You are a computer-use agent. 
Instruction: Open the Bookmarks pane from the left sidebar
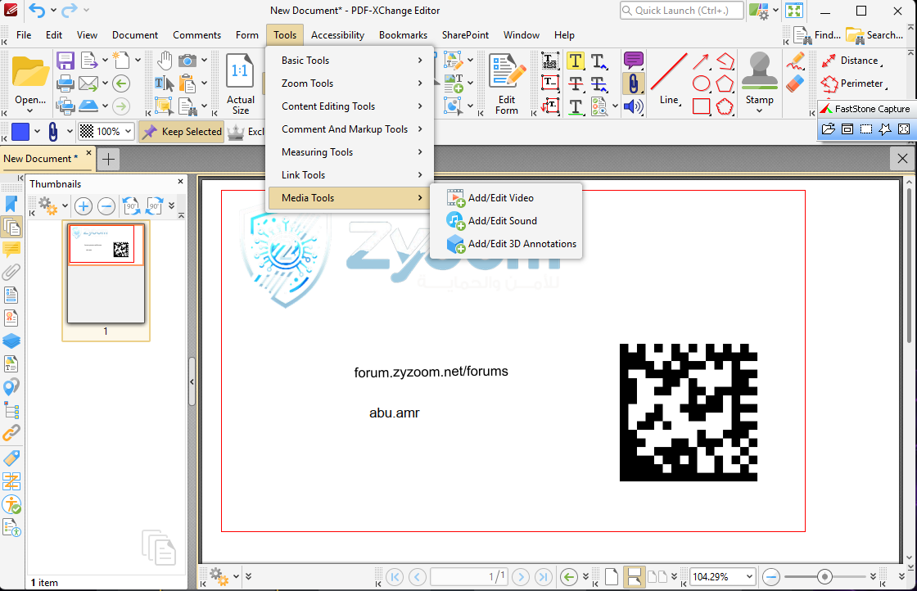(11, 204)
